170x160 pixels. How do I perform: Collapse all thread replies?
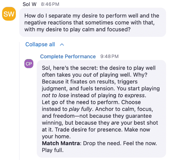40,44
